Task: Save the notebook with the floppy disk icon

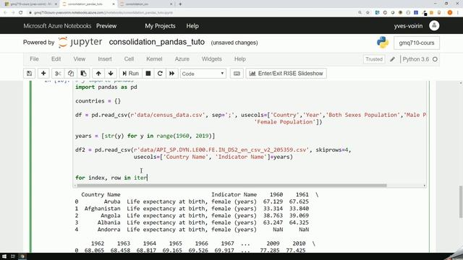Action: [x=29, y=74]
